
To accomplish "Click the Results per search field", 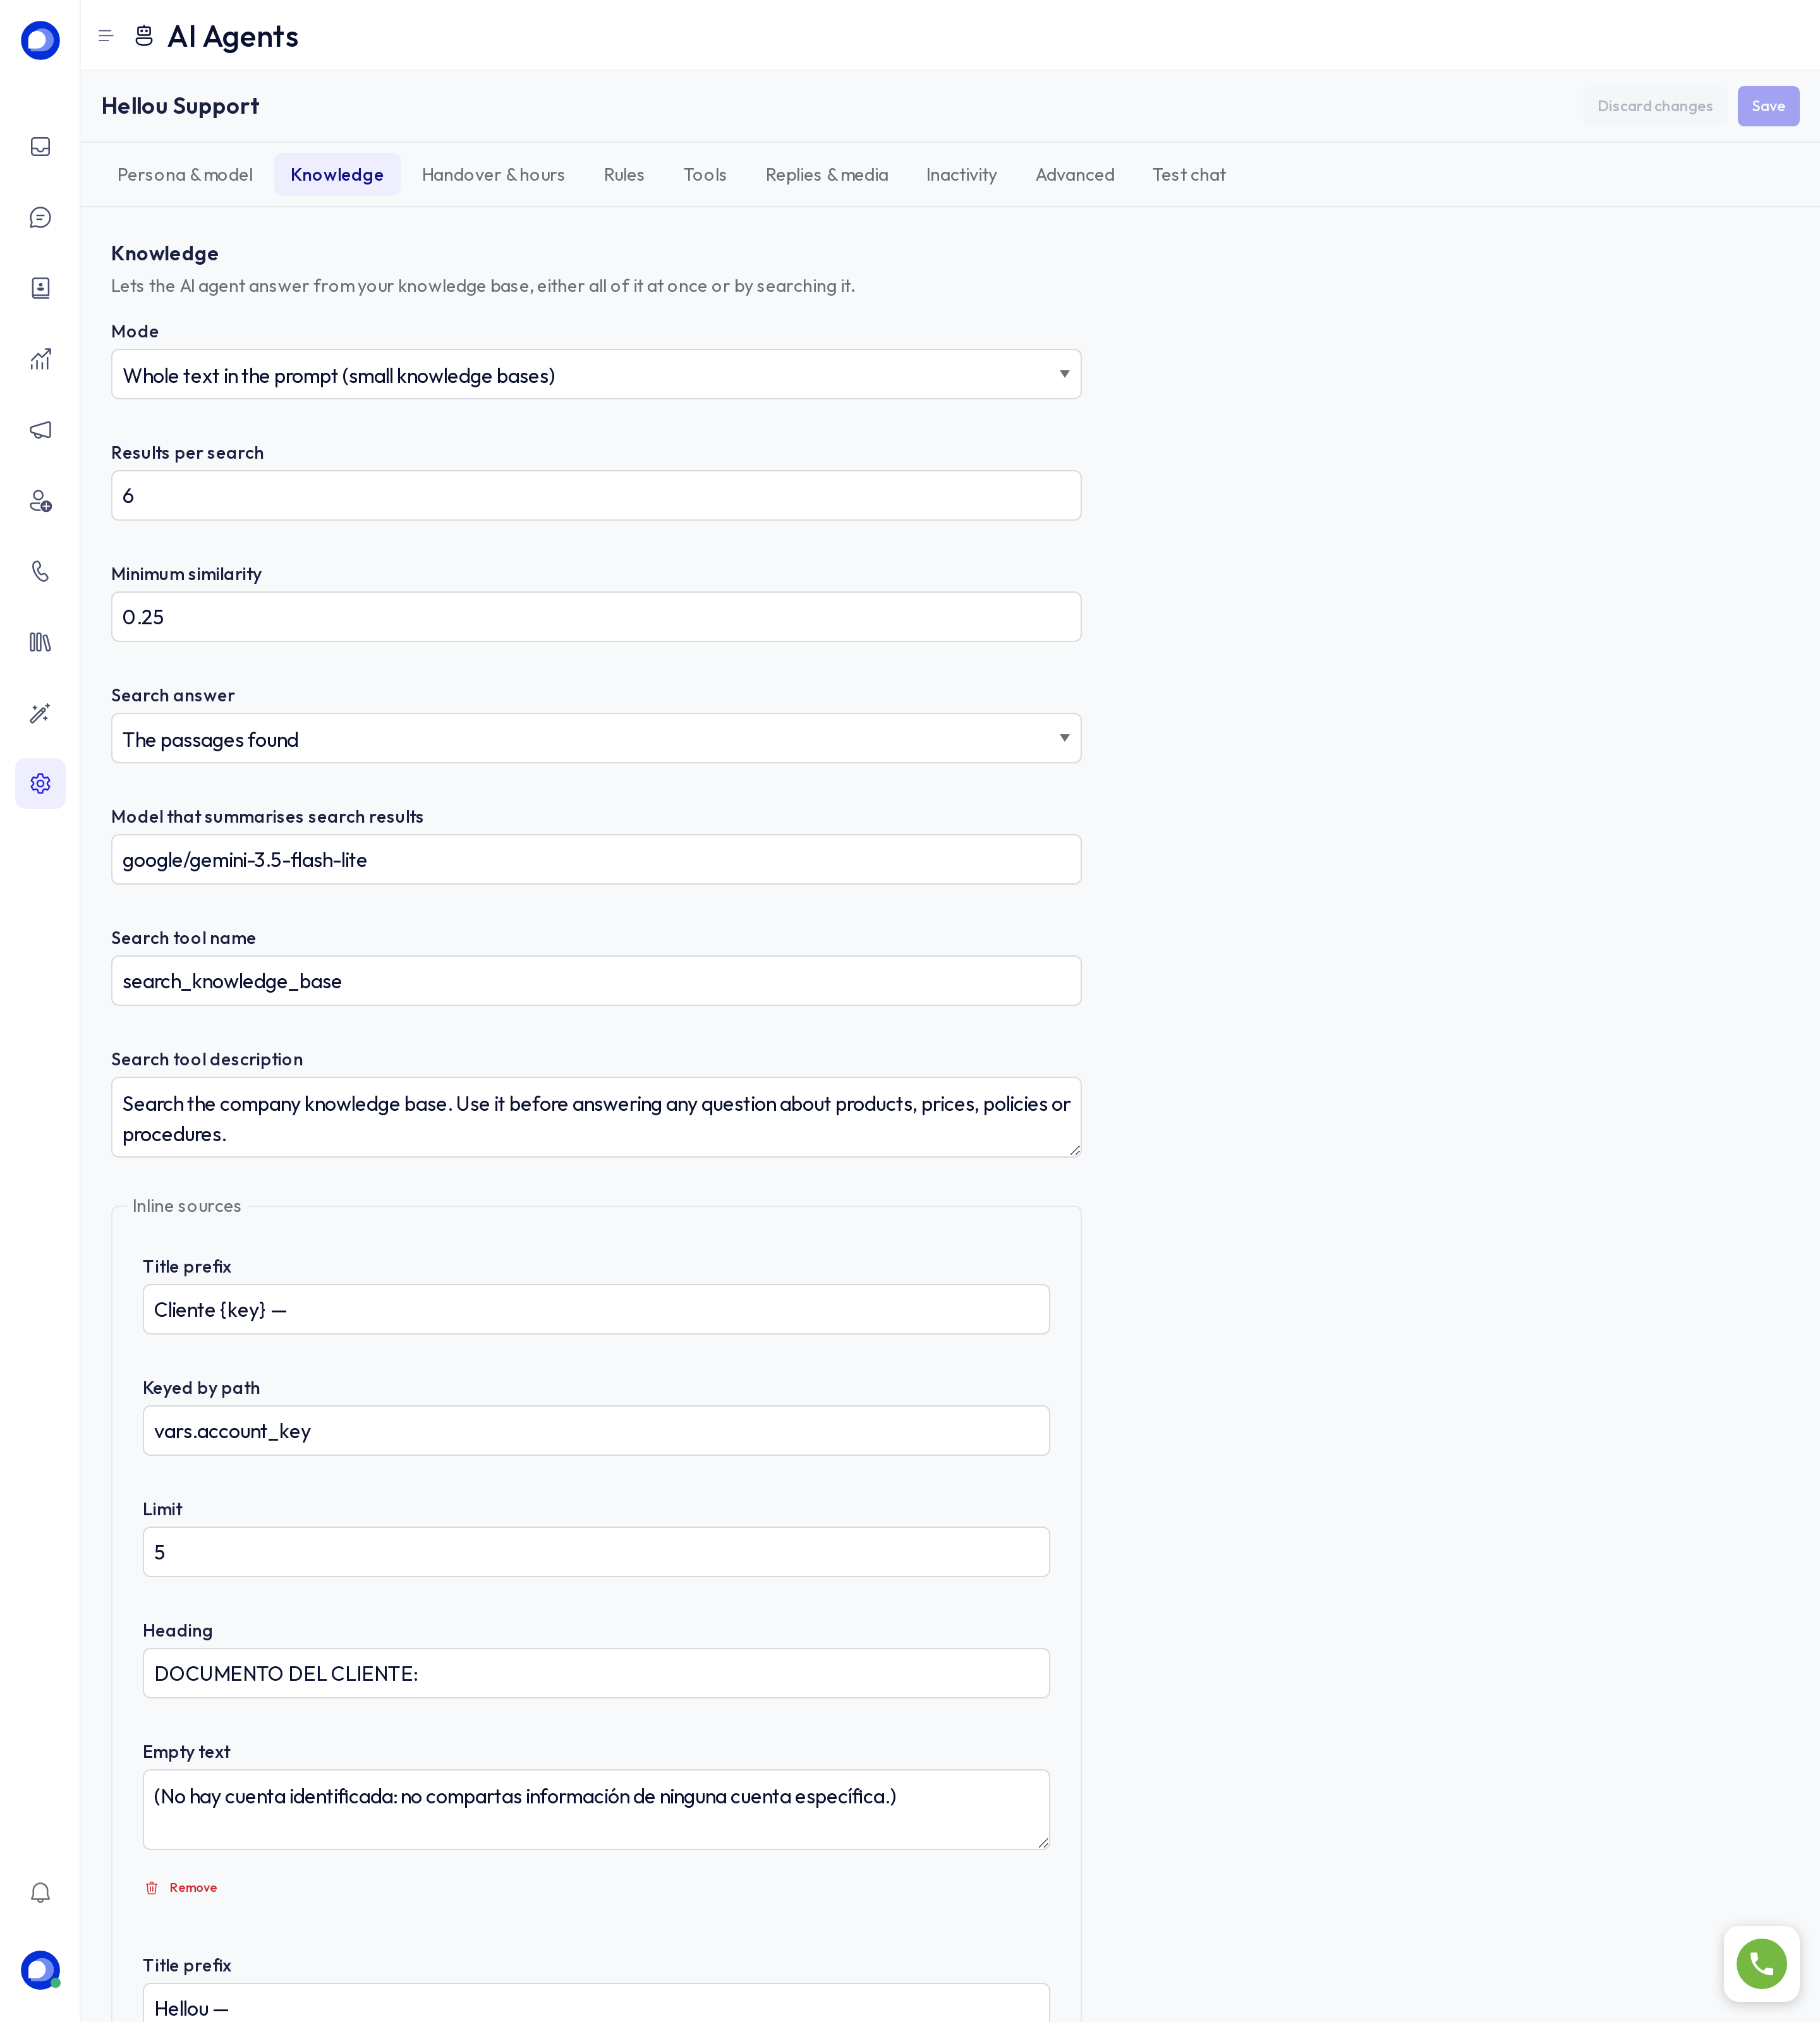I will [596, 496].
